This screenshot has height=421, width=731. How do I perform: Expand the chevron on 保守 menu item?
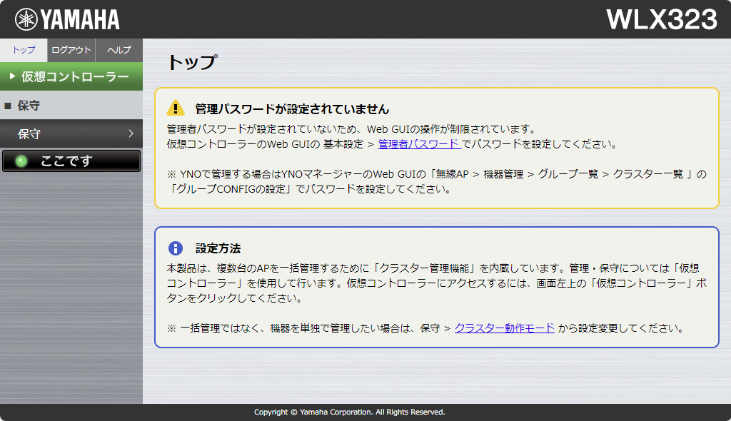click(131, 133)
